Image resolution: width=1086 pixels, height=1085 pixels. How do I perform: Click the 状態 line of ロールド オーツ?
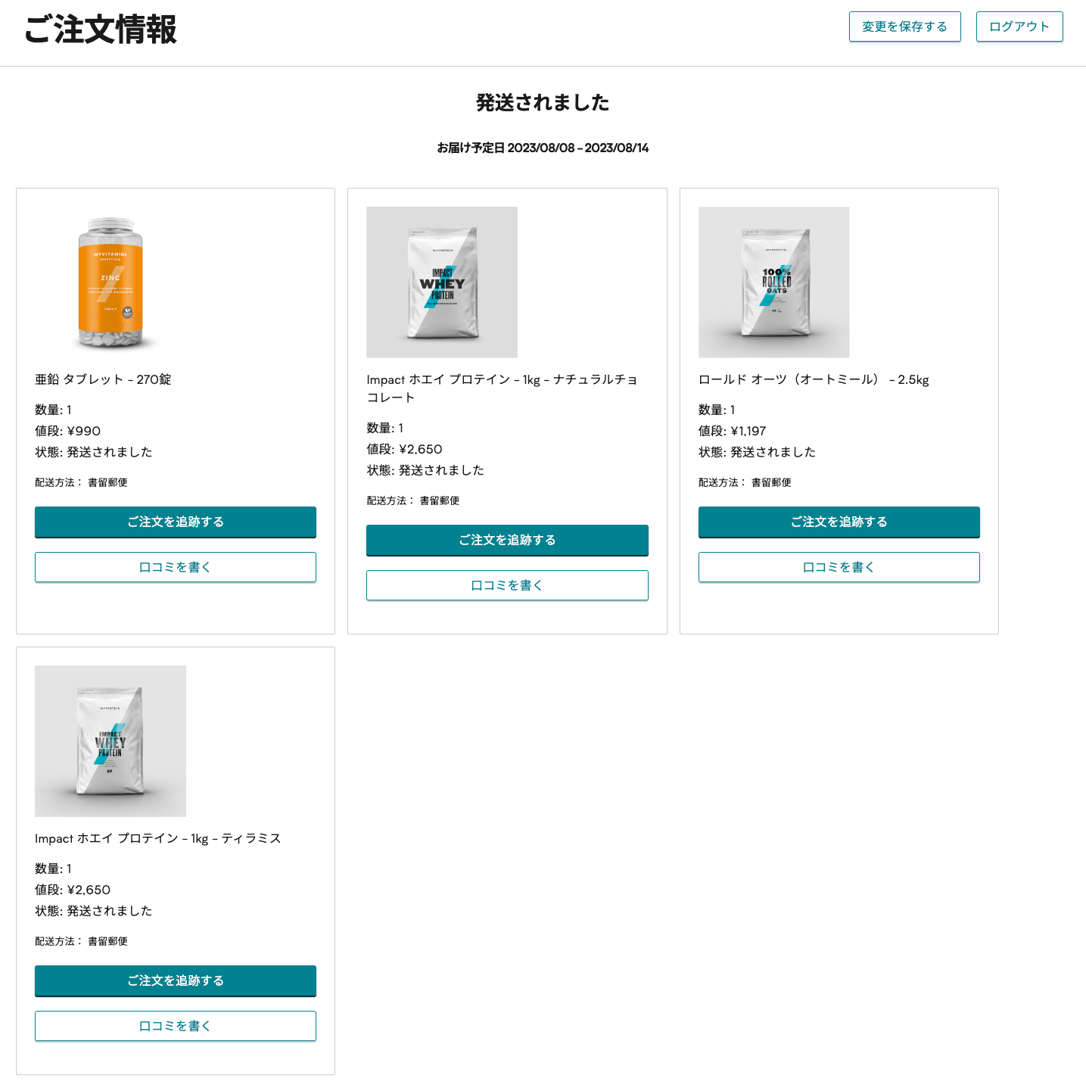[758, 452]
